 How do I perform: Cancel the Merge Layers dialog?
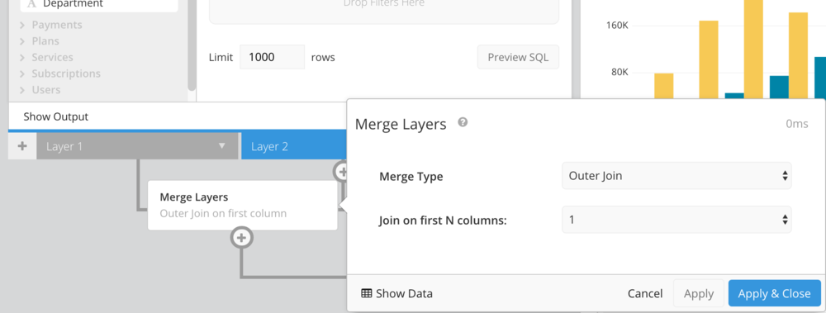[645, 293]
